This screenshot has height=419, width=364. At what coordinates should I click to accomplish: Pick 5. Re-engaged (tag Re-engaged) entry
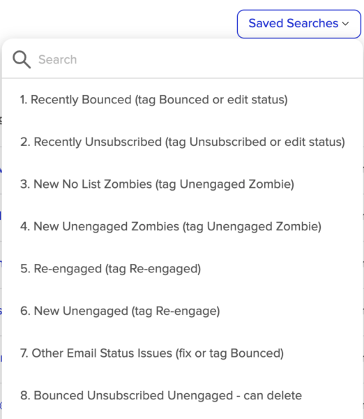[x=182, y=269]
